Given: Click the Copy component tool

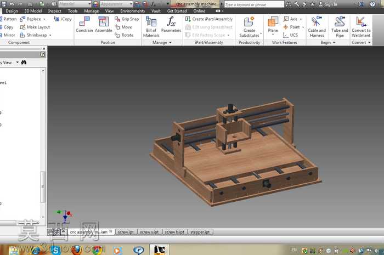Looking at the screenshot, I should coord(7,27).
